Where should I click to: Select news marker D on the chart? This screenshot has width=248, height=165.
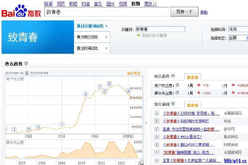[100, 86]
